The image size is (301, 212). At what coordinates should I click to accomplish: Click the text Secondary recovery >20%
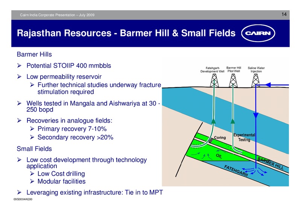(76, 137)
